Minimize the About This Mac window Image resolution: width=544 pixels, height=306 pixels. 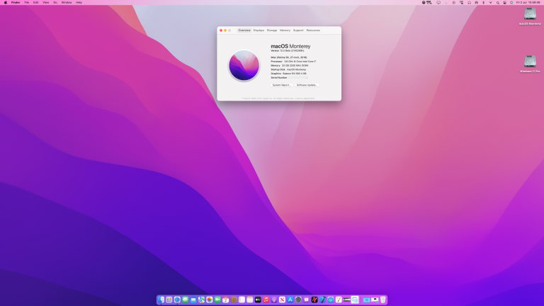(x=225, y=30)
